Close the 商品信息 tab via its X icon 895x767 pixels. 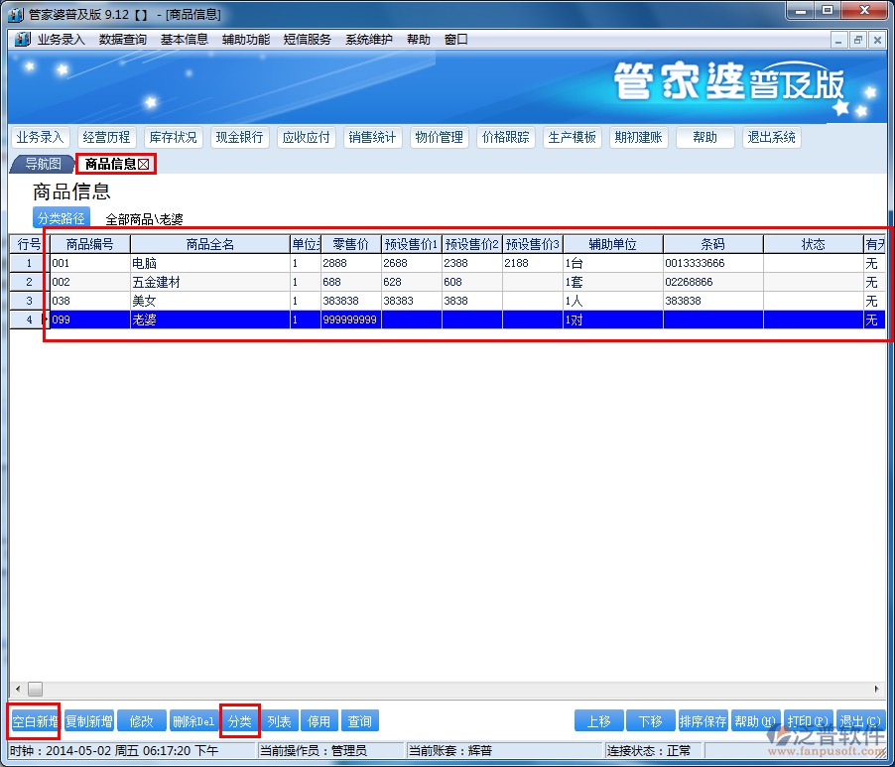(144, 165)
